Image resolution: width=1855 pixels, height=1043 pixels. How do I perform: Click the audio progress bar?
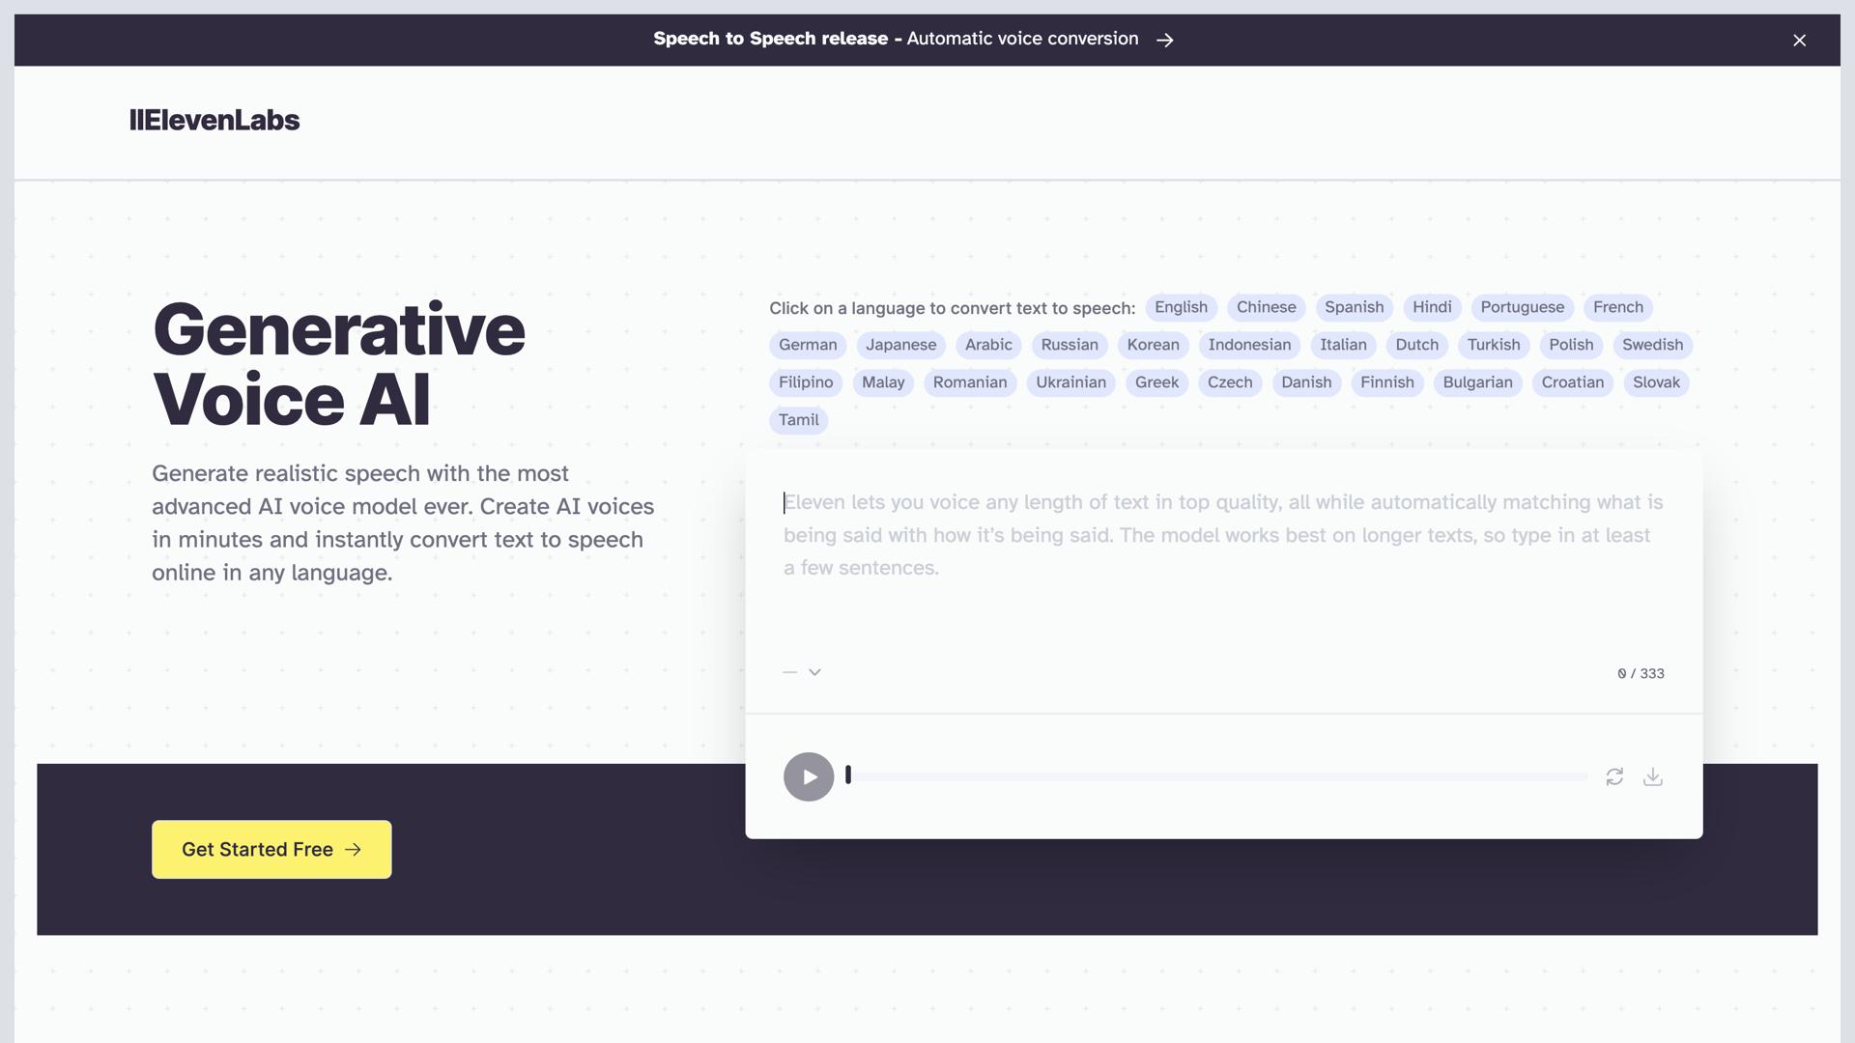click(1217, 775)
